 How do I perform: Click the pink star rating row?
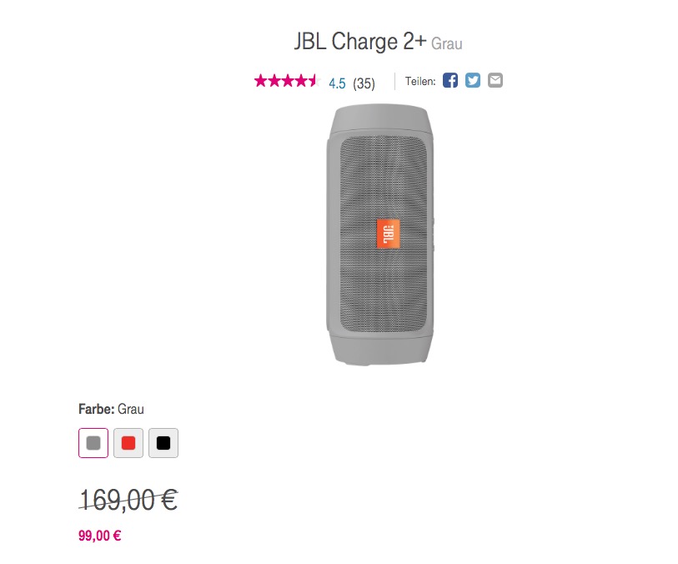(x=287, y=81)
